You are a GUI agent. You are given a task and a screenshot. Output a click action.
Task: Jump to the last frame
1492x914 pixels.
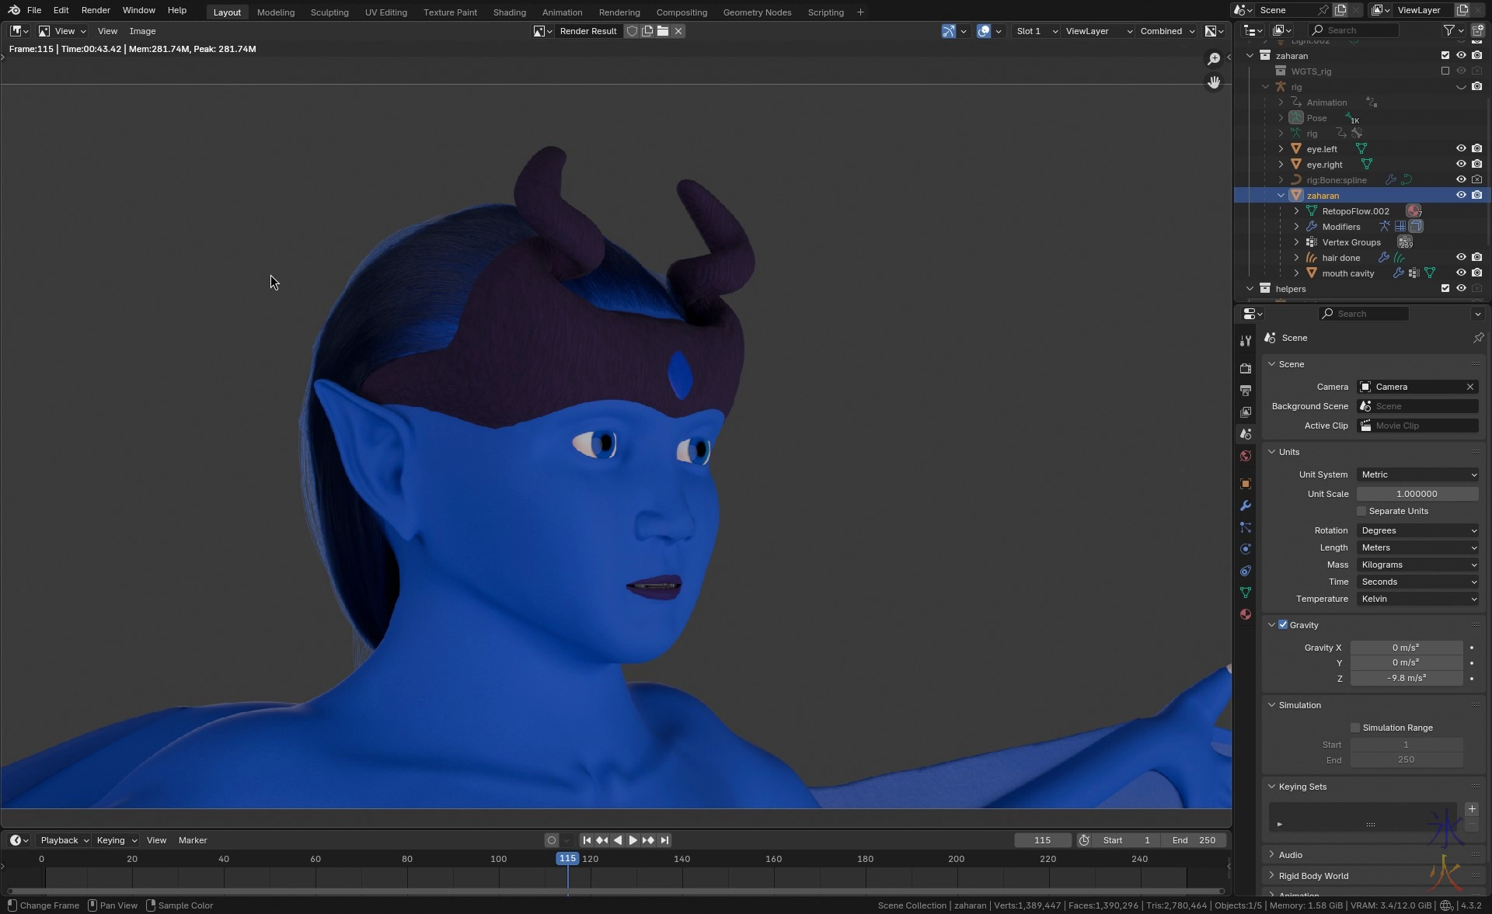pyautogui.click(x=664, y=840)
